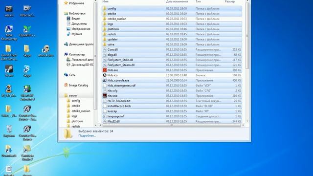Viewport: 313px width, 176px height.
Task: Open the Корзина recycle bin
Action: pyautogui.click(x=9, y=131)
